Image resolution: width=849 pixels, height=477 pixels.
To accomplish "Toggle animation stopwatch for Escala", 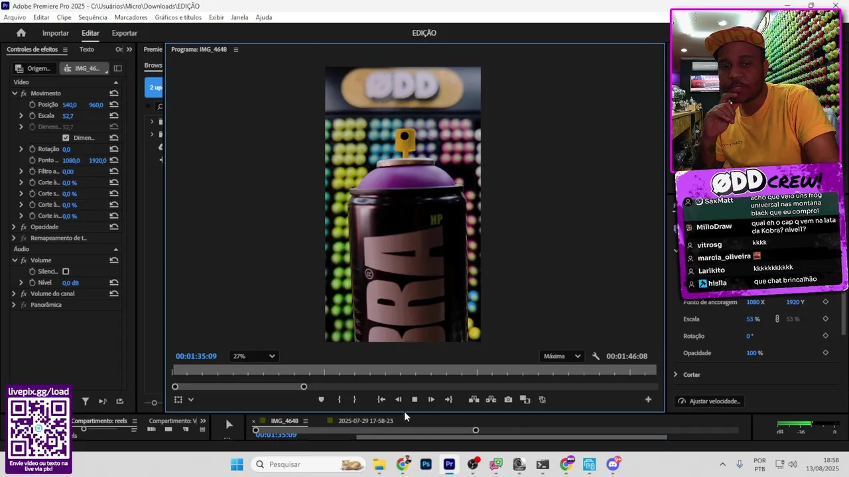I will pyautogui.click(x=33, y=116).
